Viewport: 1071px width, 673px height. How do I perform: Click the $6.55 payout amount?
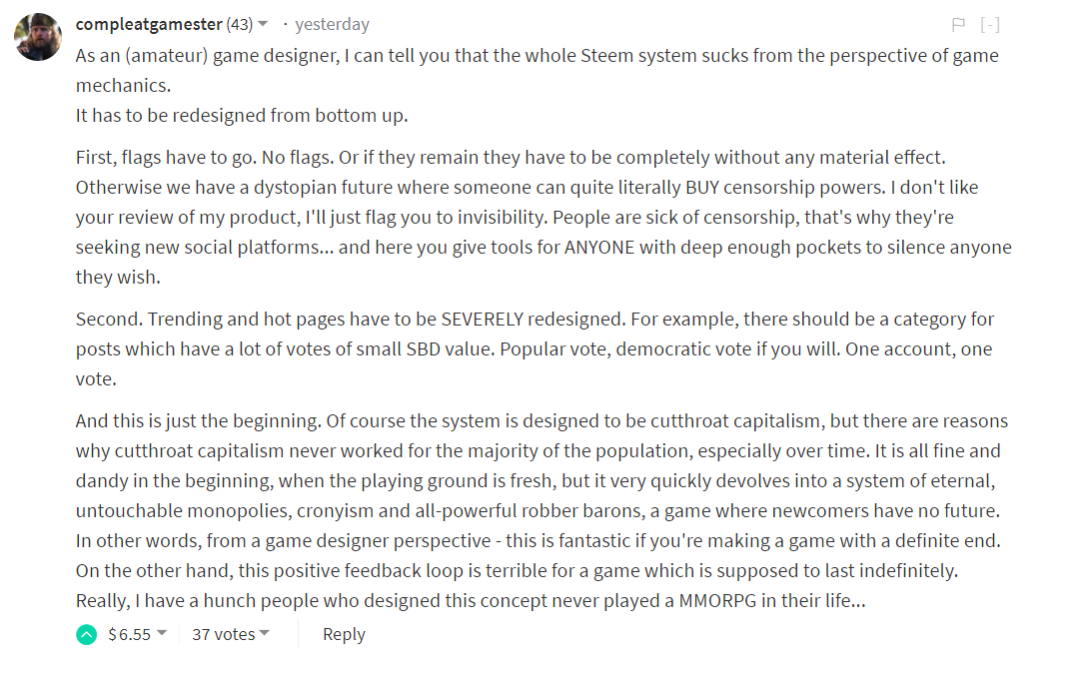(x=129, y=634)
